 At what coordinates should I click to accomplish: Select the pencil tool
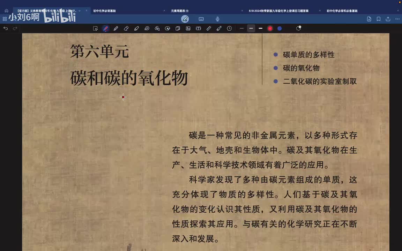(x=116, y=29)
